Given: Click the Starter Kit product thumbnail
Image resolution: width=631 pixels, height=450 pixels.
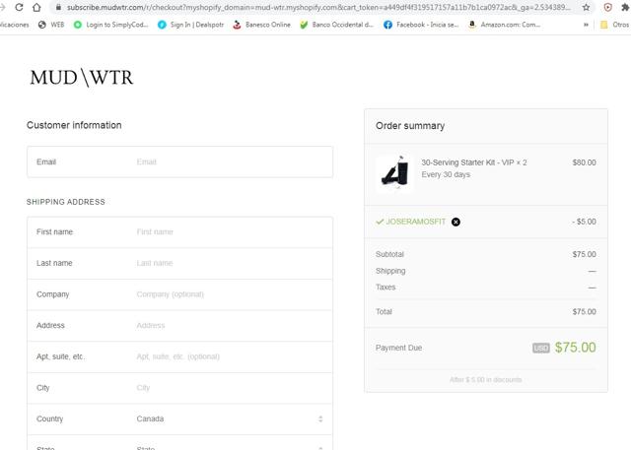Looking at the screenshot, I should click(x=394, y=173).
